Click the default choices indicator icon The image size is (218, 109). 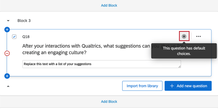184,36
